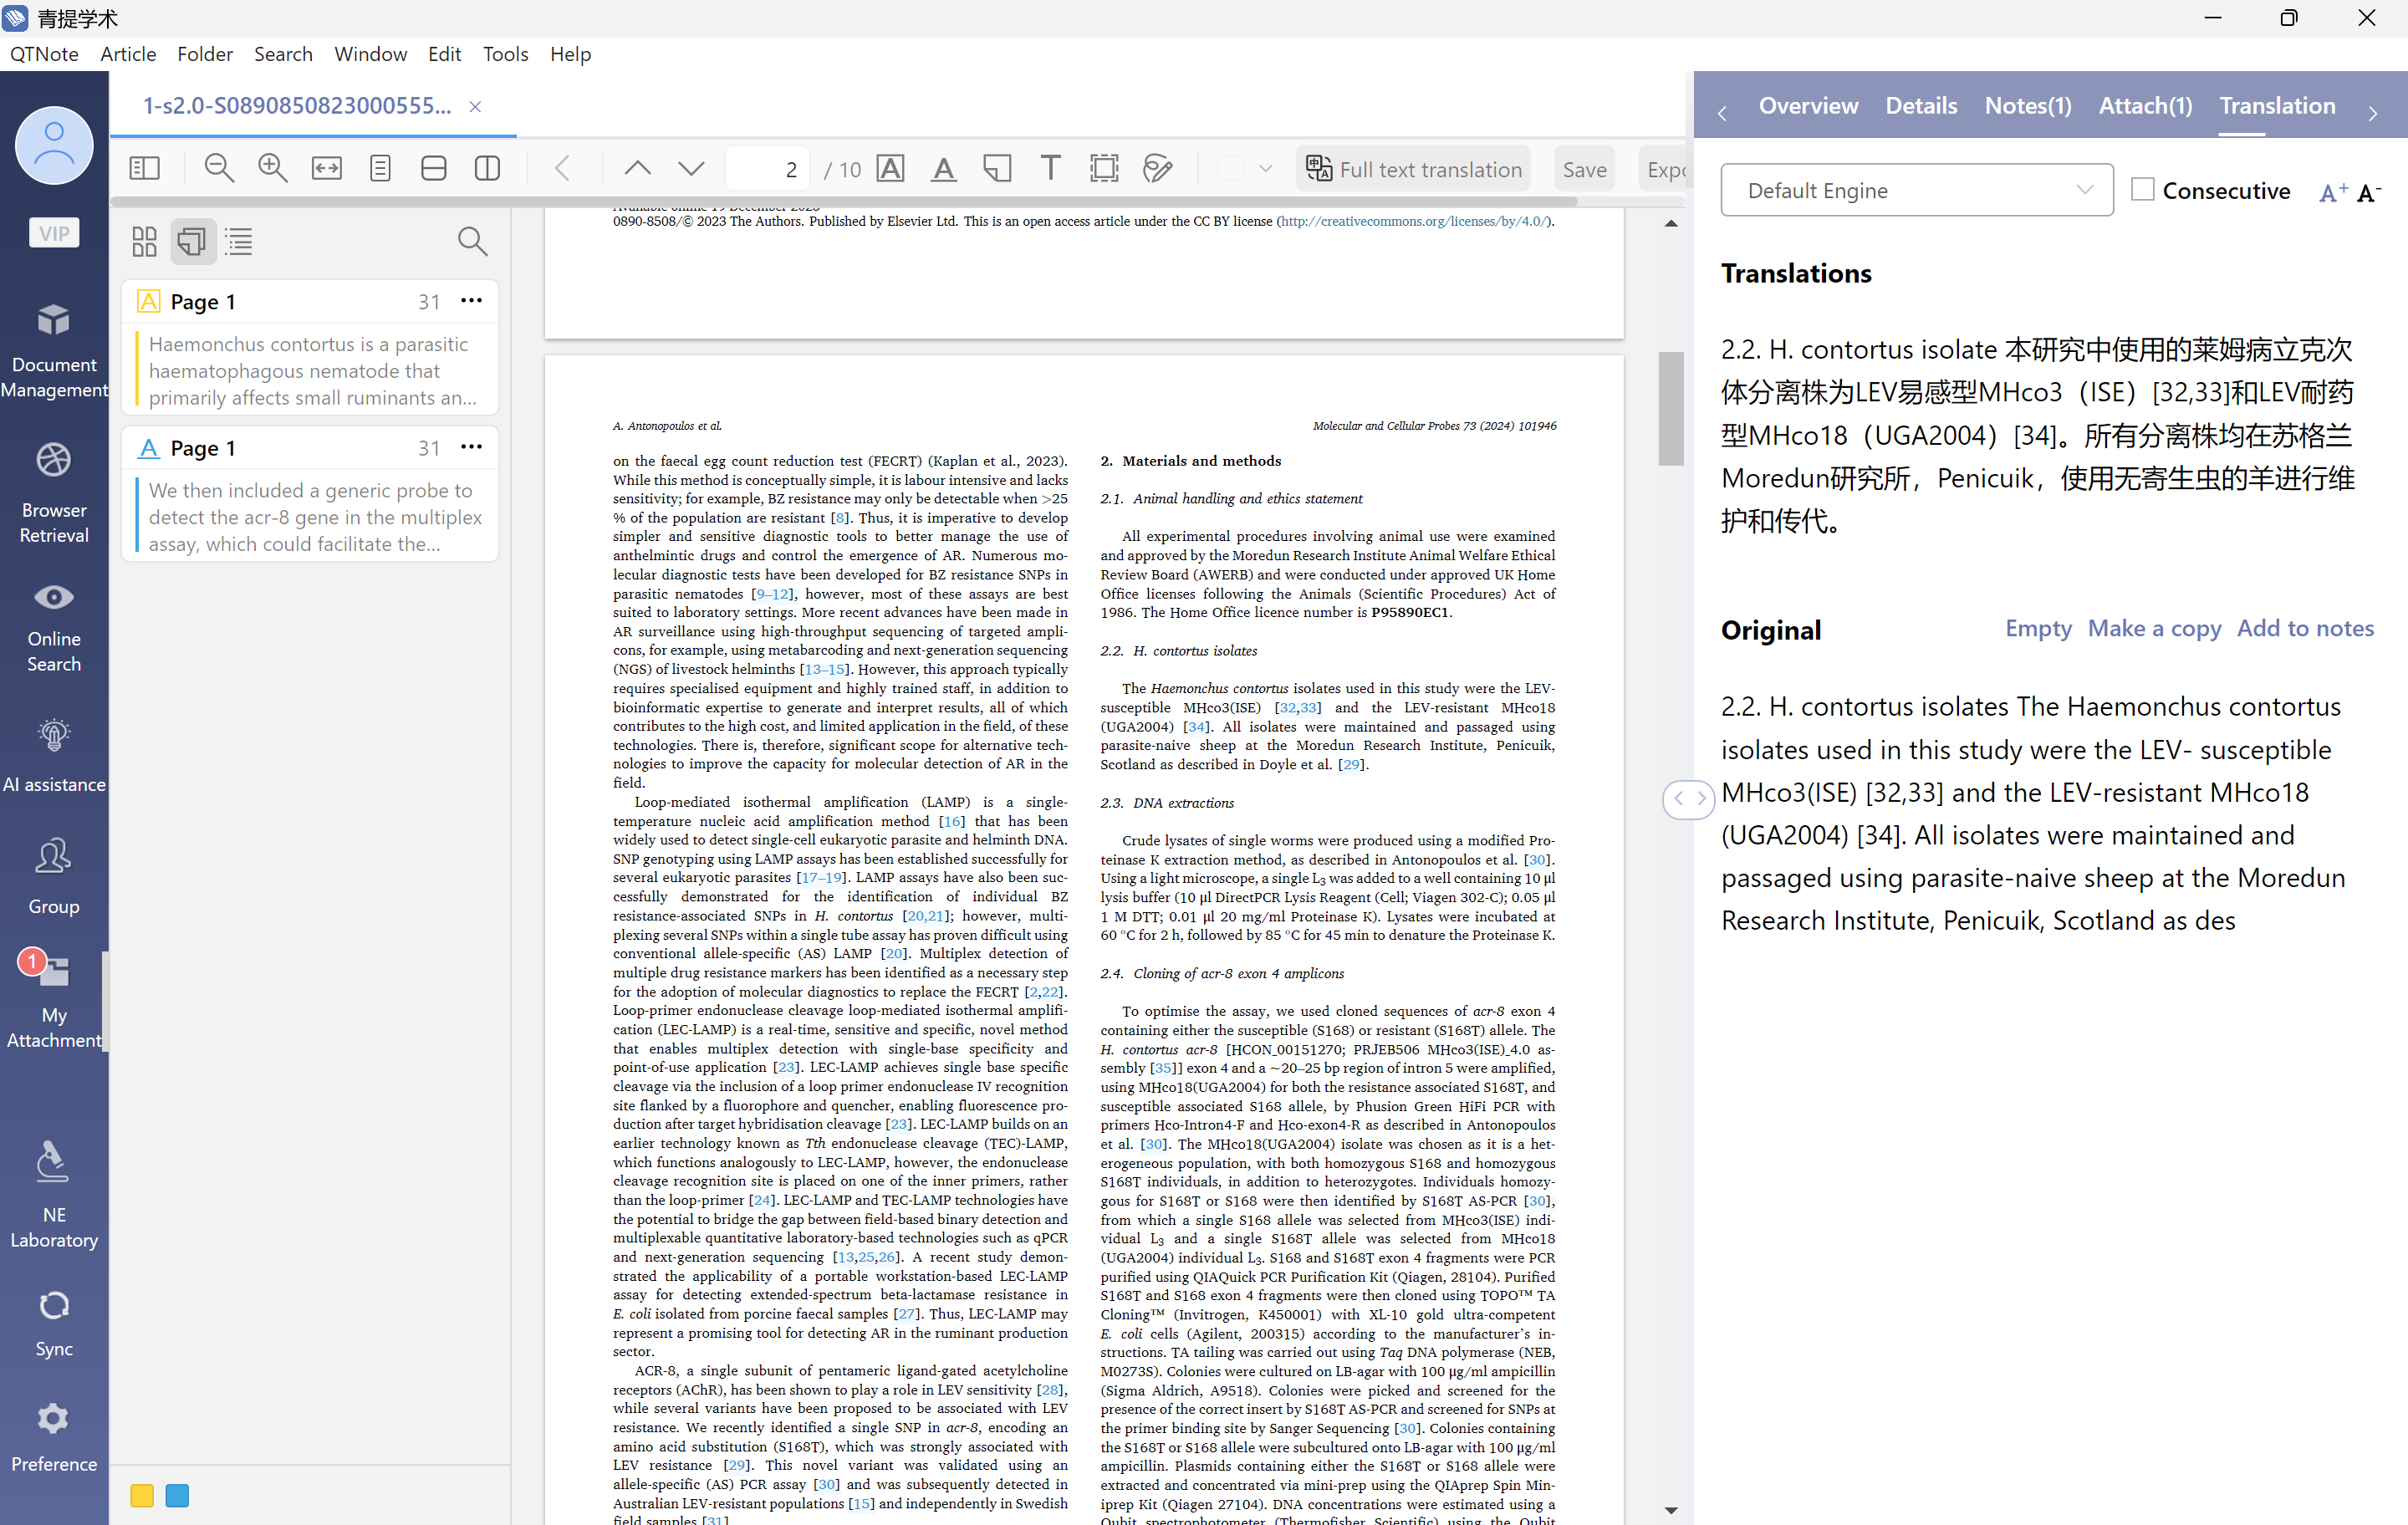This screenshot has height=1525, width=2408.
Task: Open the QTNote menu
Action: (45, 54)
